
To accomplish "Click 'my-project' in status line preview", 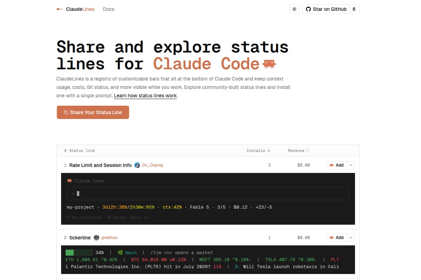I will pyautogui.click(x=80, y=207).
